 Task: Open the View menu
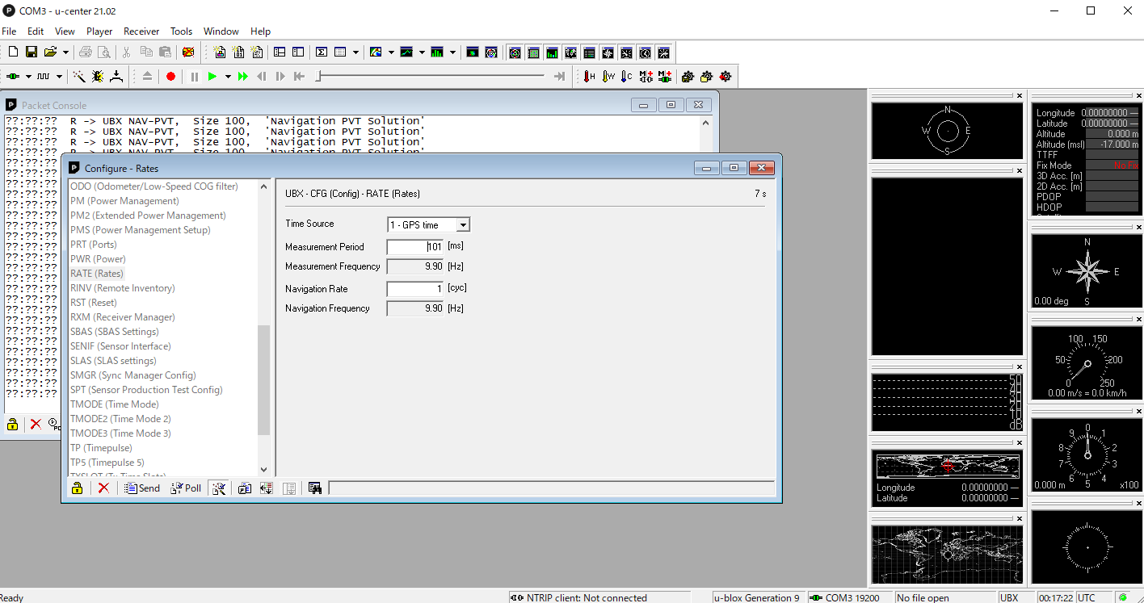[x=65, y=31]
